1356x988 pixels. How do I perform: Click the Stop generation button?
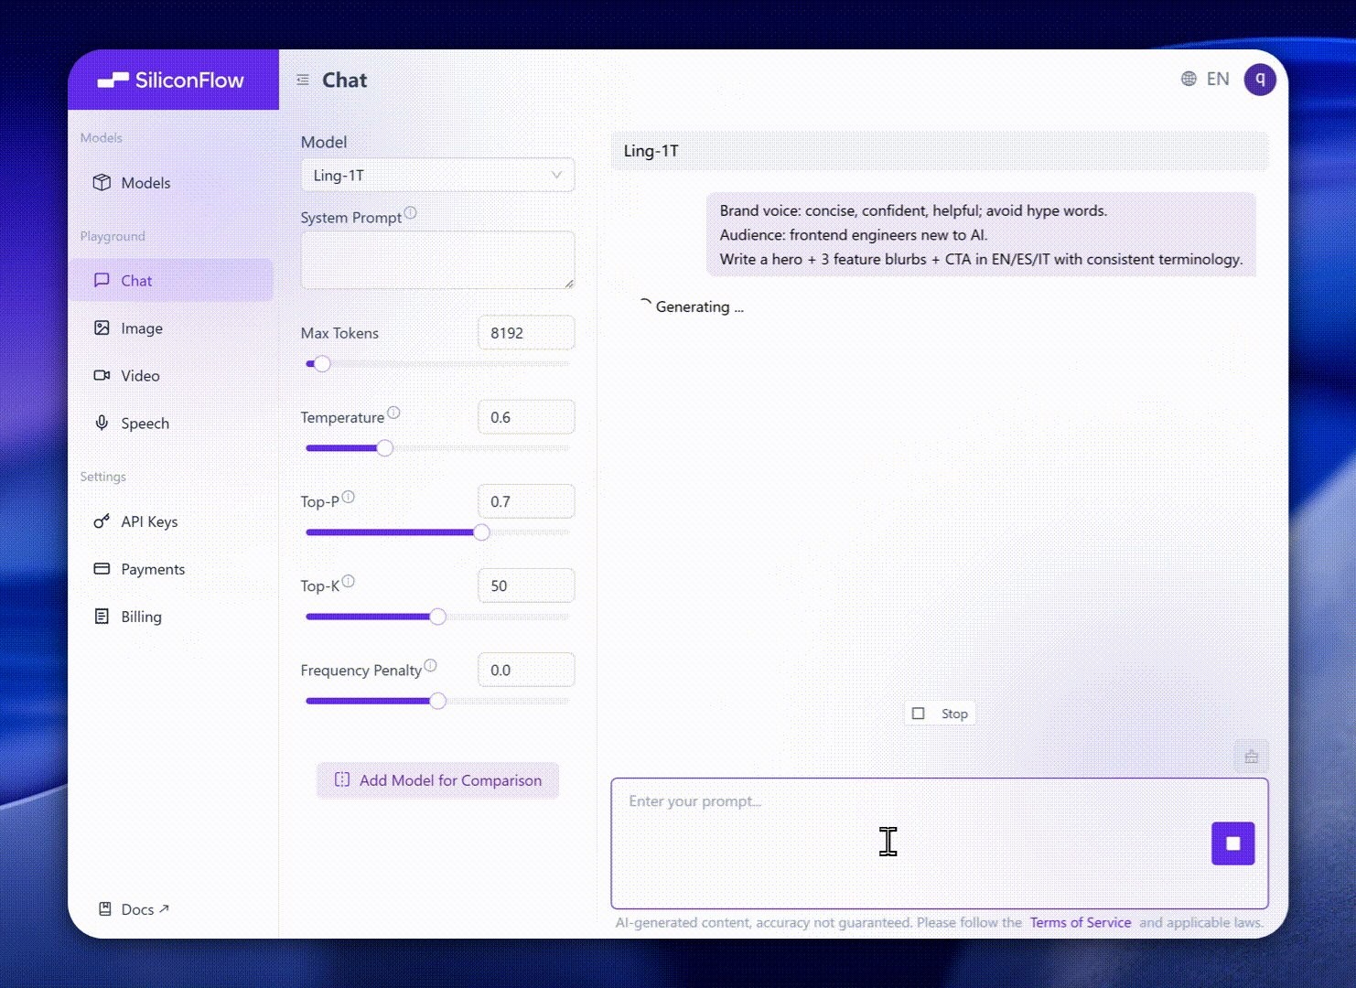pos(940,714)
